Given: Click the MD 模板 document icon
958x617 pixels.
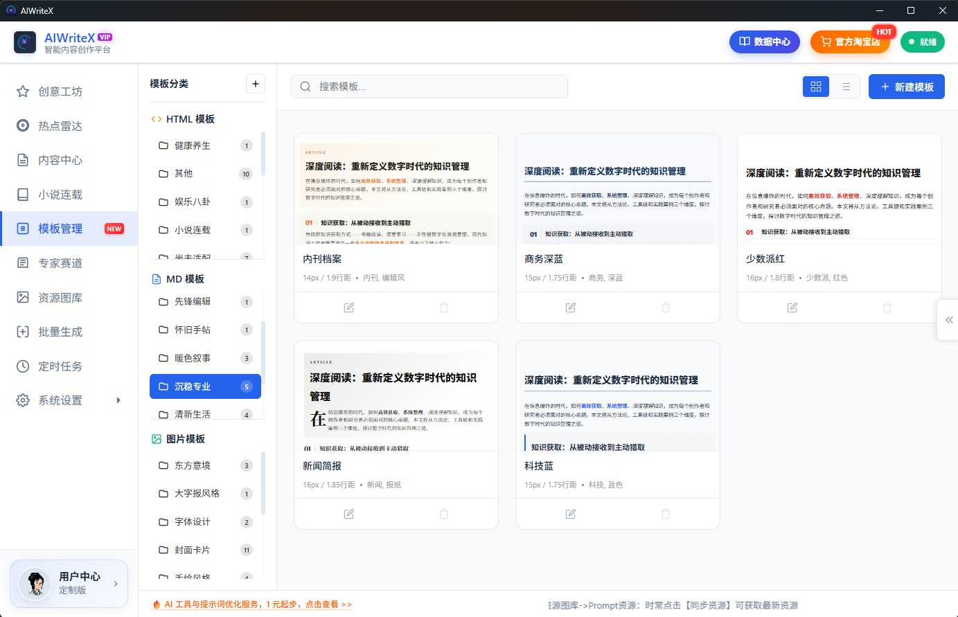Looking at the screenshot, I should (157, 279).
